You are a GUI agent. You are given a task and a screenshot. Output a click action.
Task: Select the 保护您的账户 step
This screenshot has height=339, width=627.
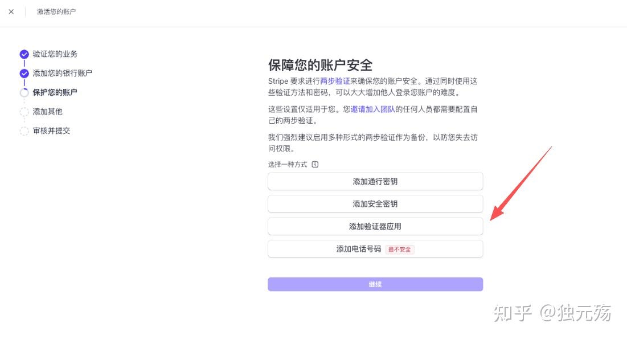(x=55, y=92)
